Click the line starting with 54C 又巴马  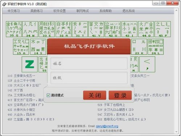pyautogui.click(x=115, y=115)
